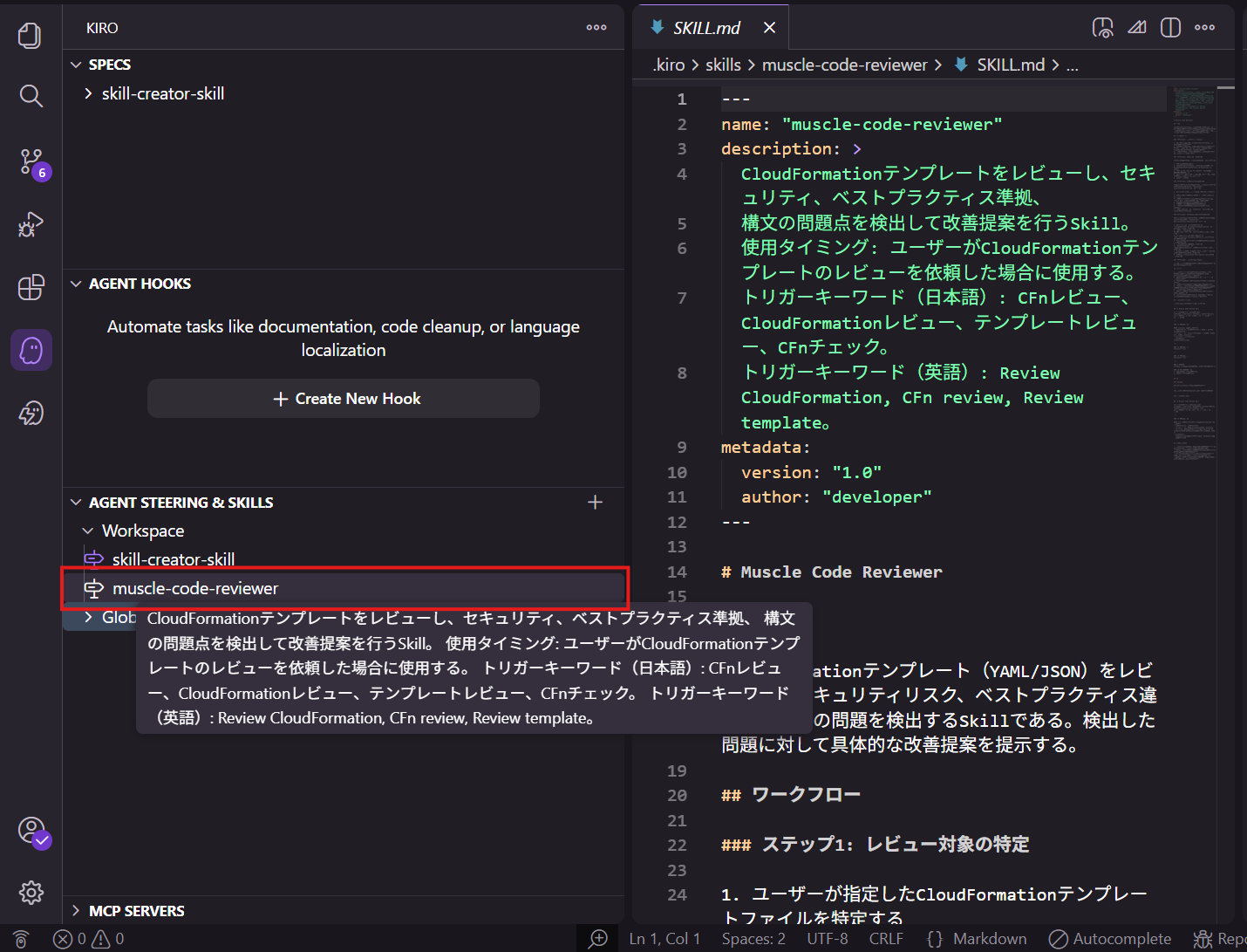Open the Accounts icon at bottom left
This screenshot has width=1247, height=952.
pos(31,831)
